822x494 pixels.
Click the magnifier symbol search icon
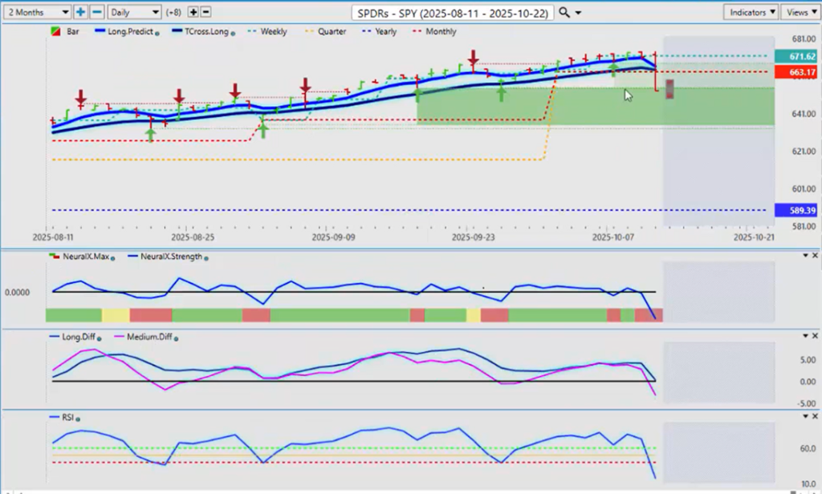pyautogui.click(x=564, y=12)
